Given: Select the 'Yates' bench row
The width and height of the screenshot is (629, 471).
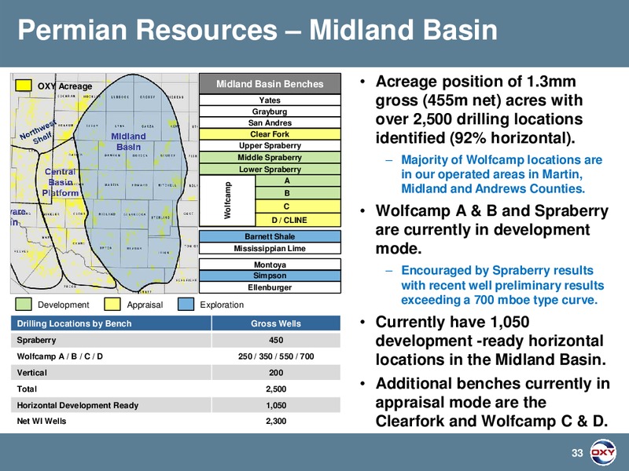Looking at the screenshot, I should (270, 100).
